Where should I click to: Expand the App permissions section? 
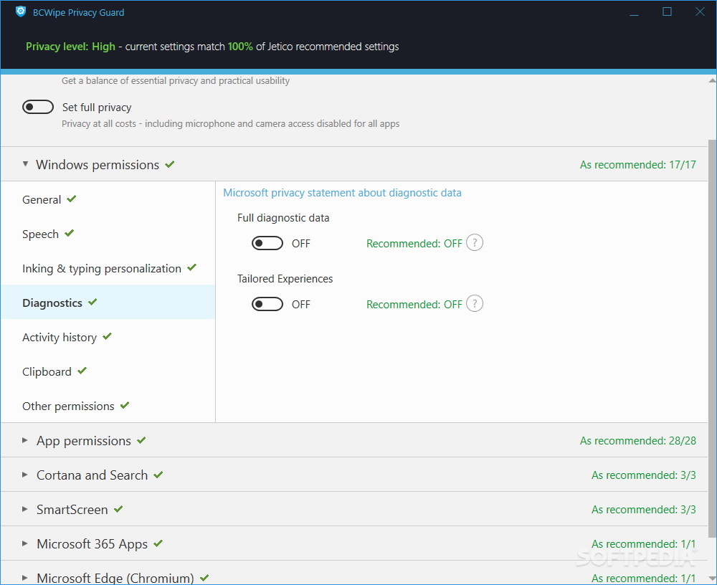click(24, 440)
